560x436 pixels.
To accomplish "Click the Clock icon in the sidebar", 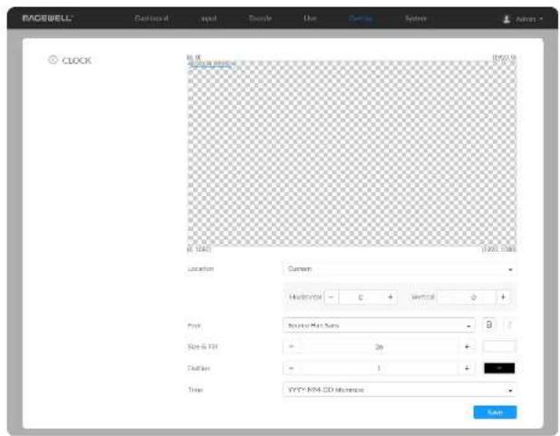I will 53,60.
